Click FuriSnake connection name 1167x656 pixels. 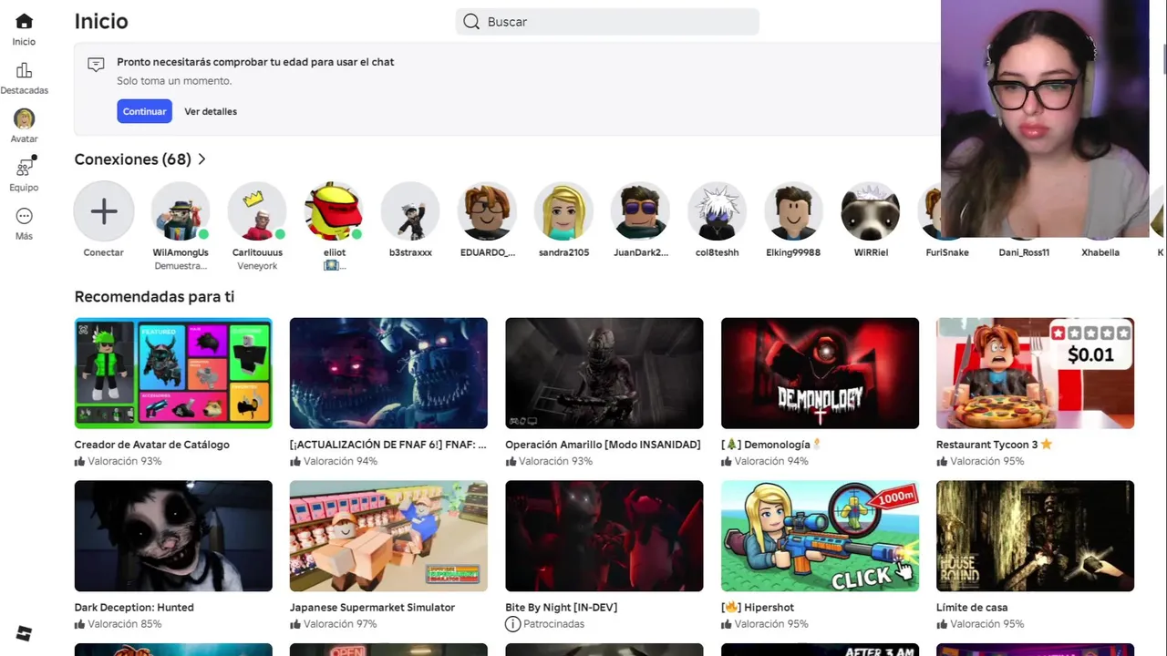pyautogui.click(x=947, y=252)
